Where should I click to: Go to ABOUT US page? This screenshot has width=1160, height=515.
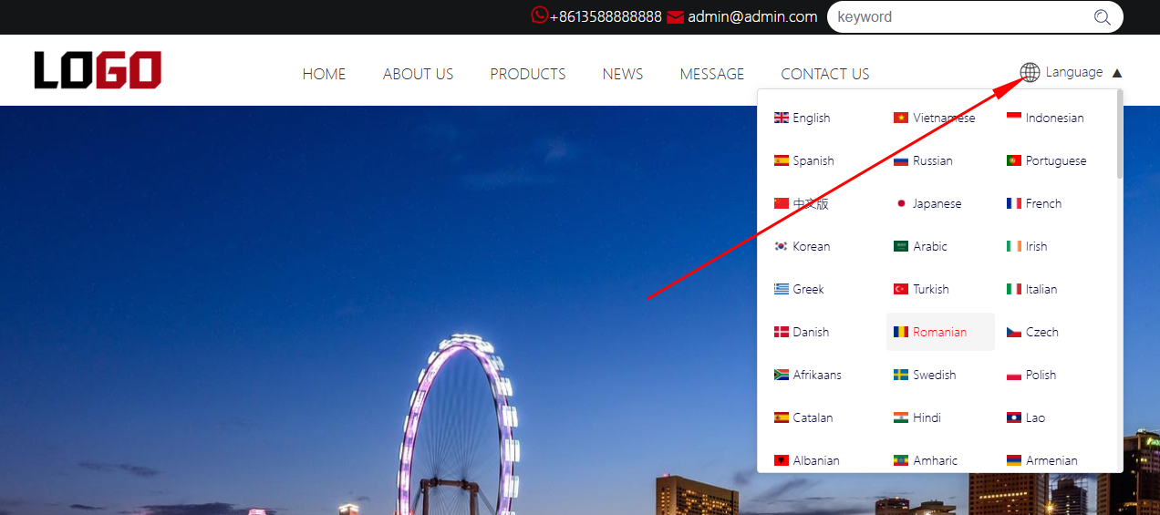(418, 74)
